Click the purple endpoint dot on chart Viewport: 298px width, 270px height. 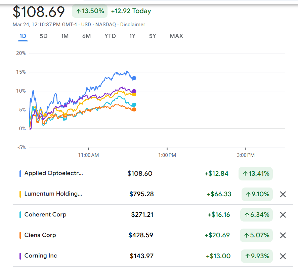[x=134, y=91]
